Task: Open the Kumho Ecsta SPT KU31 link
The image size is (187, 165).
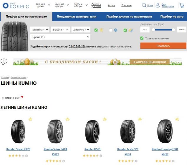Action: pos(128,152)
